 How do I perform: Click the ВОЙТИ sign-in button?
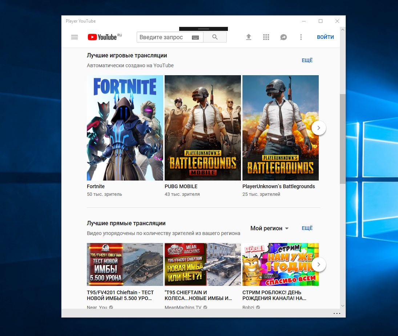point(325,37)
